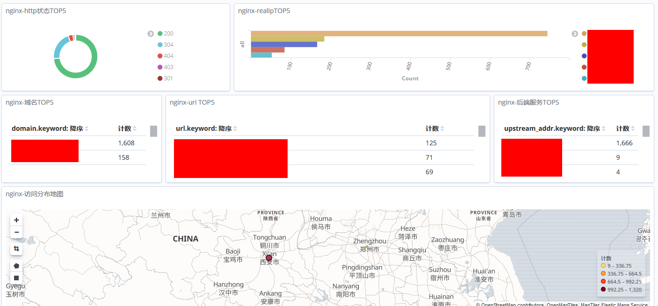This screenshot has width=658, height=306.
Task: Click the scrollbar in nginx-后端服务TOP5 table
Action: [646, 131]
